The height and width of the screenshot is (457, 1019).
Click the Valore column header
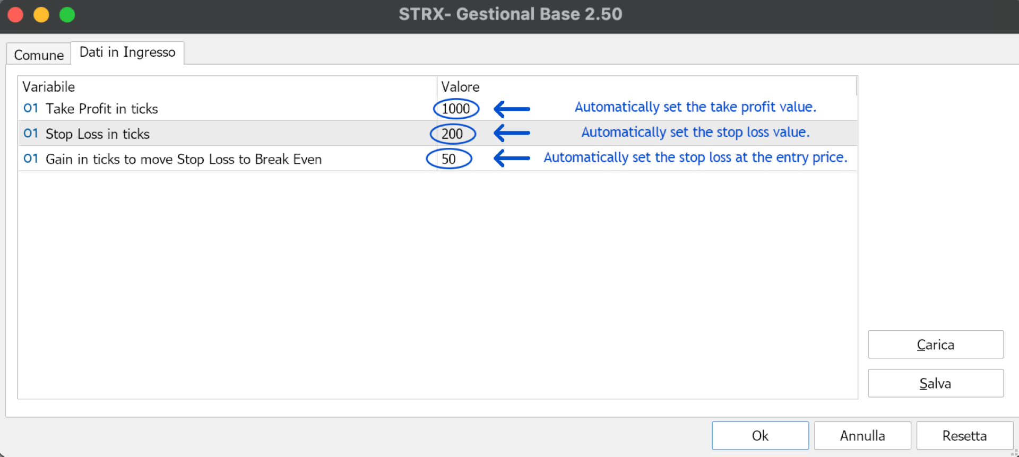(x=460, y=86)
